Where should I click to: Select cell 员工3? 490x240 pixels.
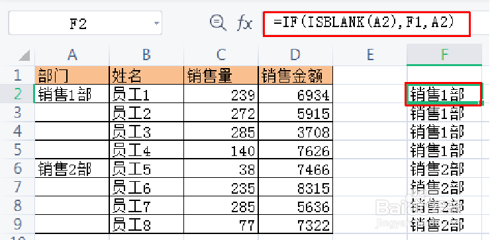pos(146,131)
